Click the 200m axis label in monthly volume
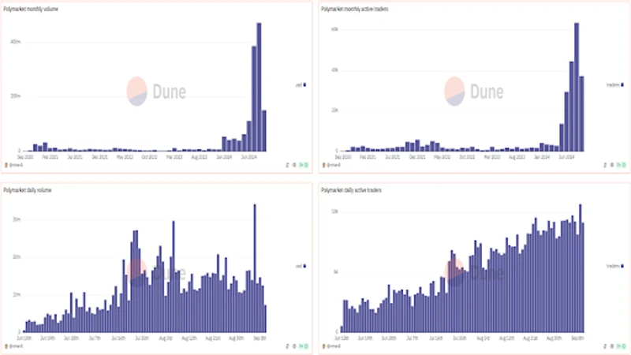This screenshot has width=631, height=355. pyautogui.click(x=15, y=96)
